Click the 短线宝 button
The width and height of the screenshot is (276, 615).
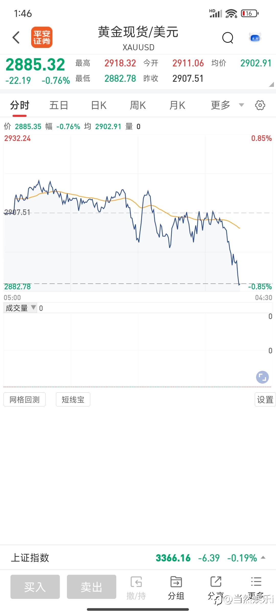tap(73, 399)
